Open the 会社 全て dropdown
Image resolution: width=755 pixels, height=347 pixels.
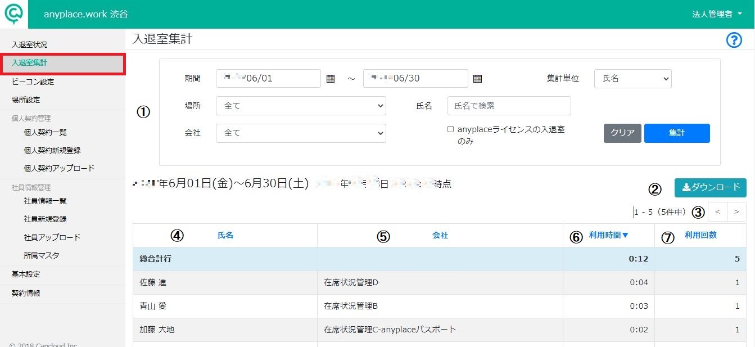tap(301, 133)
